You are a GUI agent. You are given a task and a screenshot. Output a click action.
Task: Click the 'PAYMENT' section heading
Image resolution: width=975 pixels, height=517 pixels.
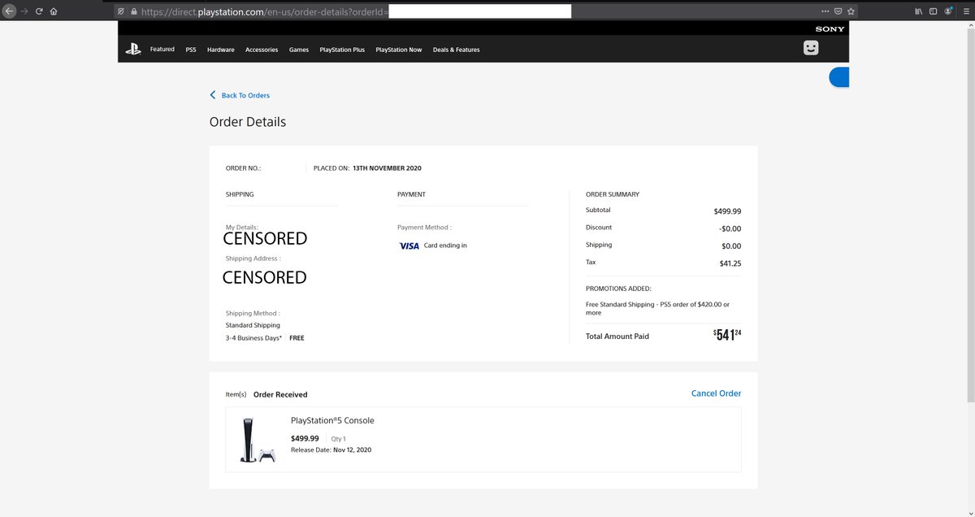coord(411,194)
